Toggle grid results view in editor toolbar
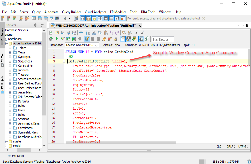This screenshot has height=164, width=251. click(x=123, y=38)
